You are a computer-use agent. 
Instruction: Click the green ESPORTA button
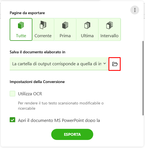point(72,134)
